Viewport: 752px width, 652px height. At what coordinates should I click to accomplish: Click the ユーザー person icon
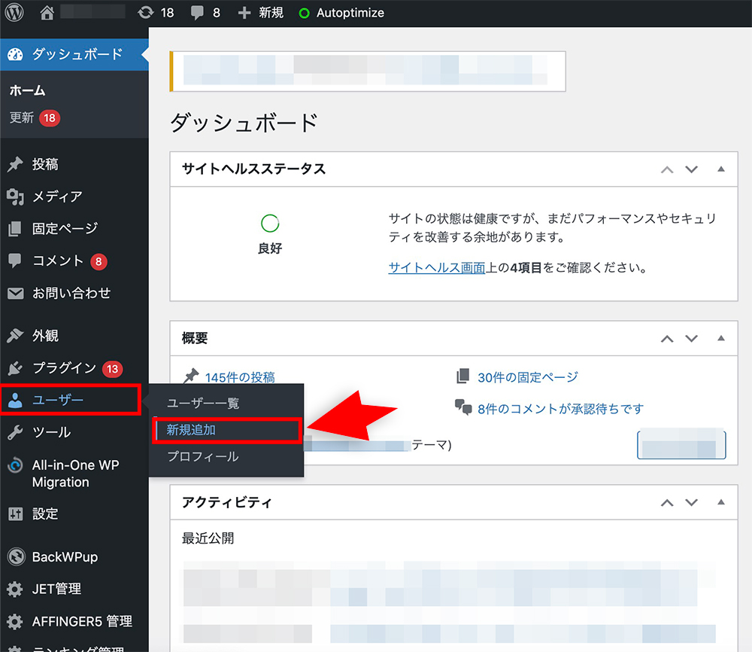[x=15, y=400]
